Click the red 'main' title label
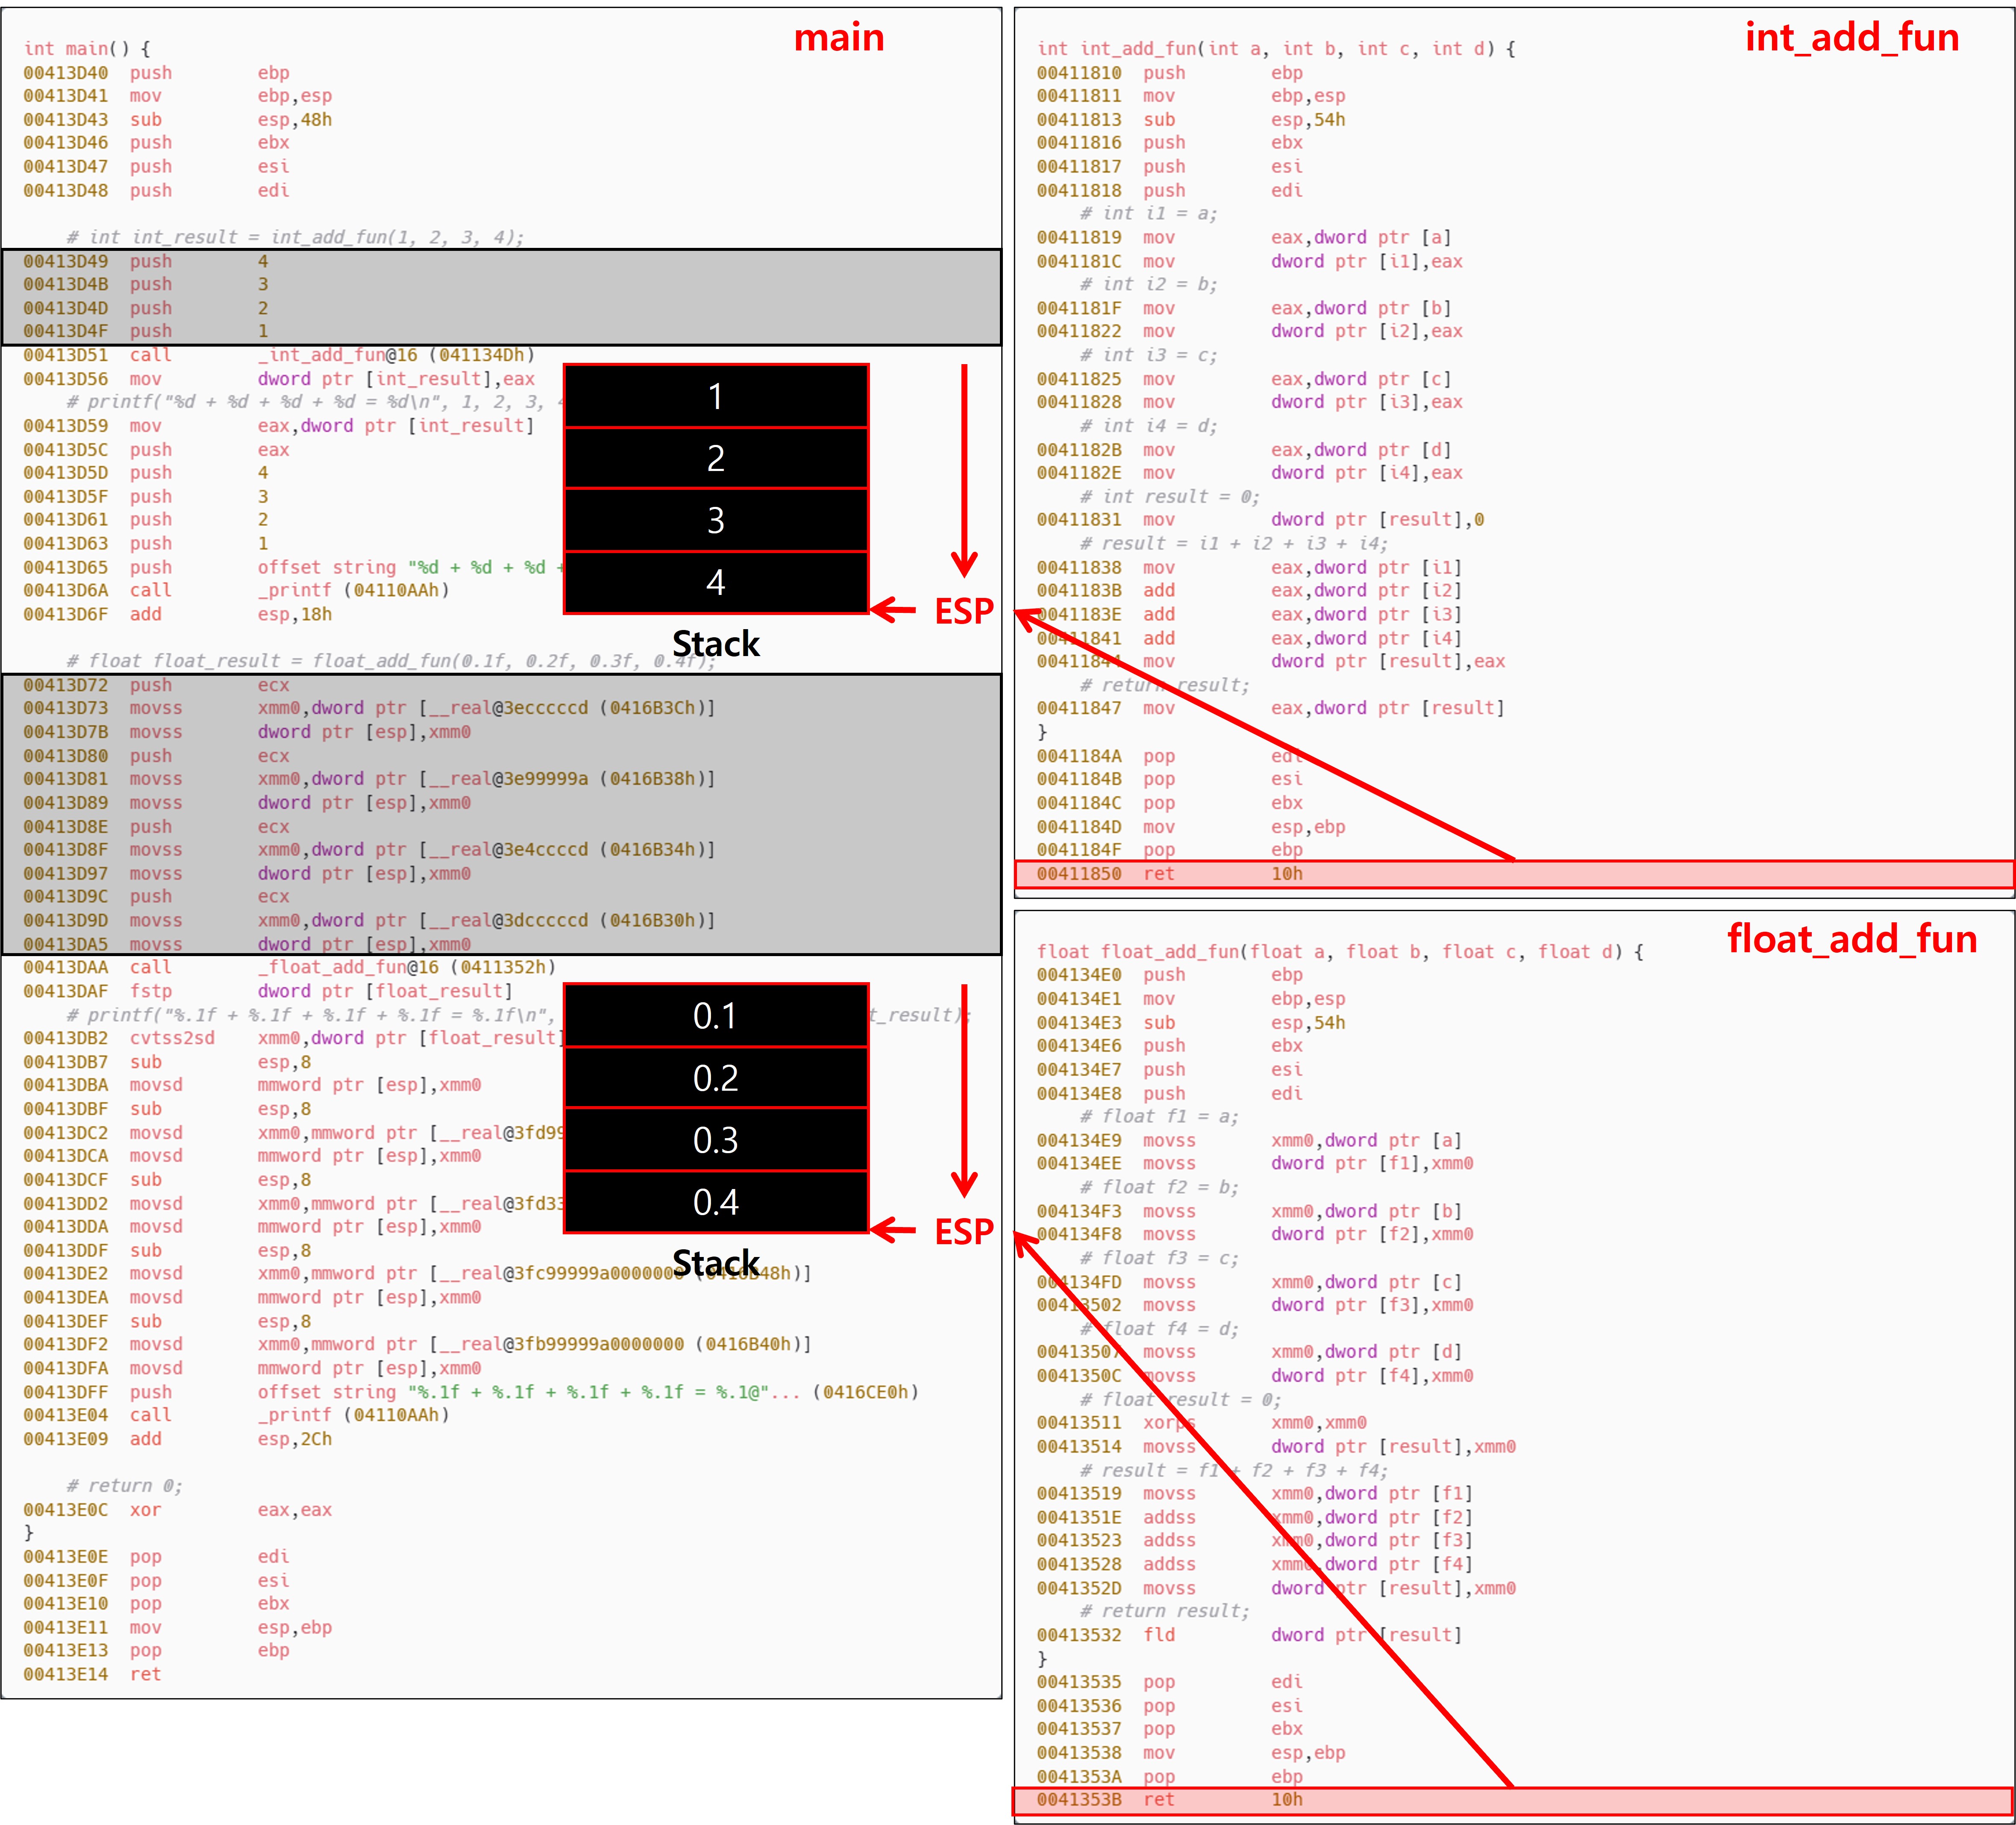The width and height of the screenshot is (2016, 1825). (838, 38)
